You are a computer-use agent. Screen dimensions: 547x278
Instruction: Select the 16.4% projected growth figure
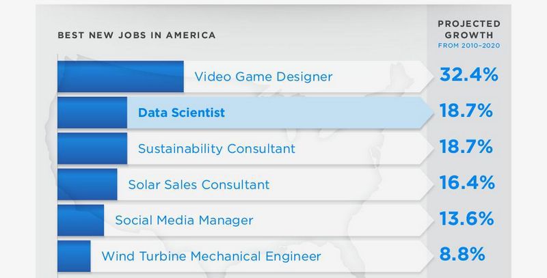(467, 183)
